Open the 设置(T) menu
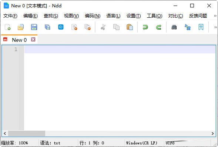This screenshot has height=147, width=218. pyautogui.click(x=134, y=16)
